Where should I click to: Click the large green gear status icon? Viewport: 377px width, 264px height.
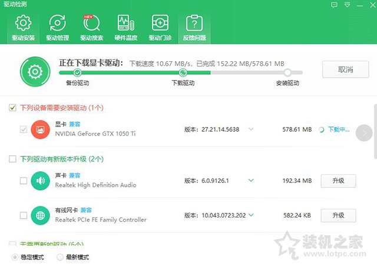click(35, 72)
